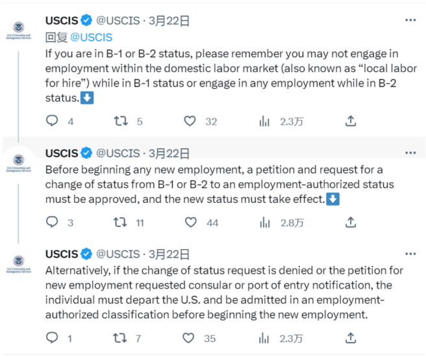Open the more options menu on first tweet
This screenshot has height=357, width=426.
pyautogui.click(x=410, y=20)
